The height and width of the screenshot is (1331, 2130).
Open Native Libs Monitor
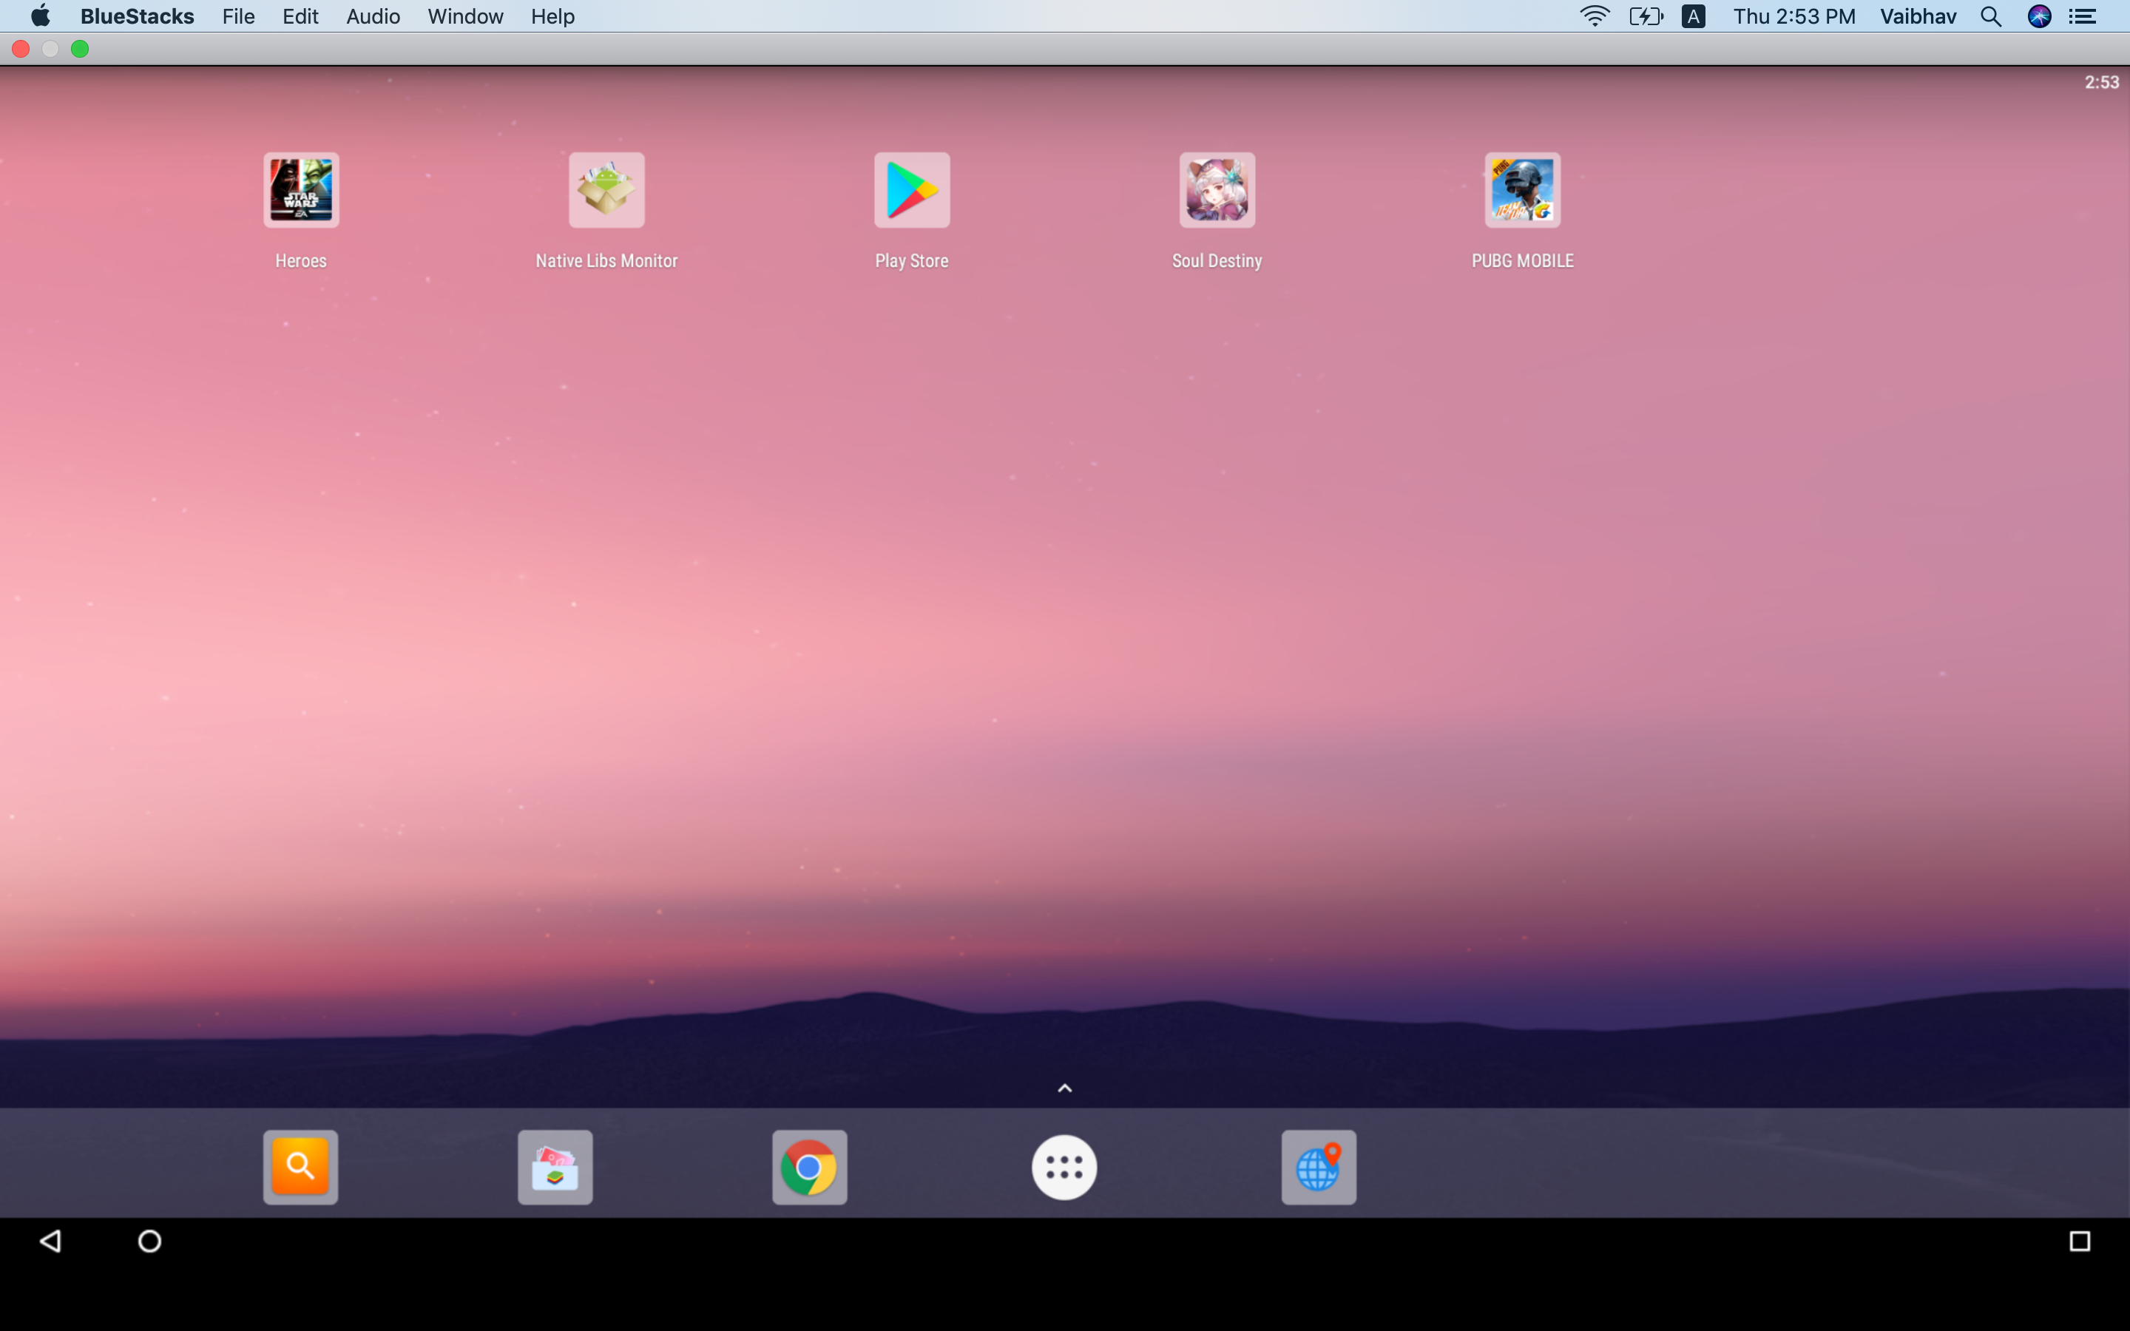pyautogui.click(x=607, y=189)
